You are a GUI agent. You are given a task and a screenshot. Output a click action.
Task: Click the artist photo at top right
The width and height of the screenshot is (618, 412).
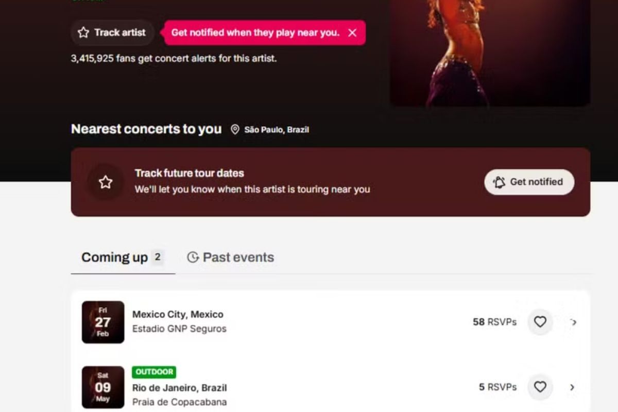coord(490,51)
